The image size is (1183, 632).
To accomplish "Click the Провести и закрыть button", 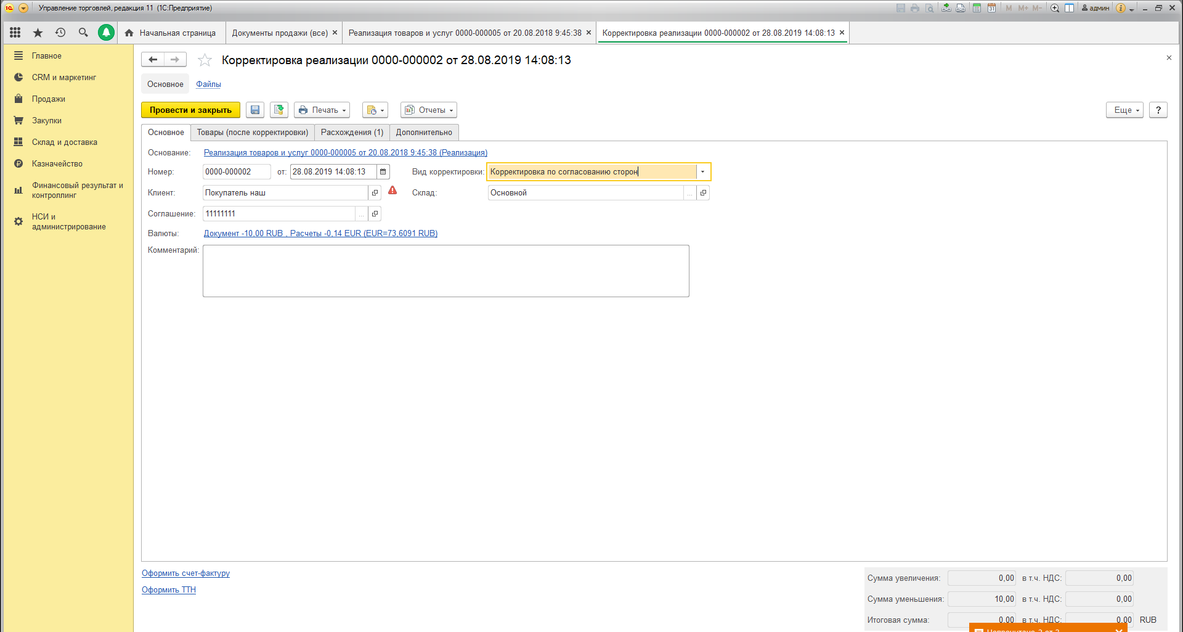I will click(190, 110).
